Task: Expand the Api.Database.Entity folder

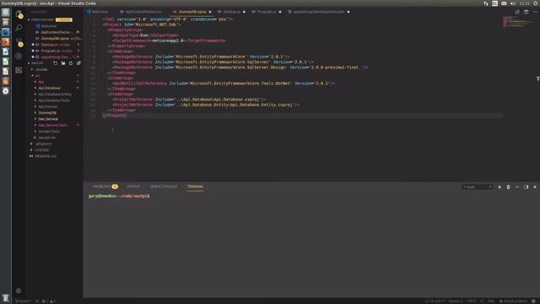Action: coord(55,95)
